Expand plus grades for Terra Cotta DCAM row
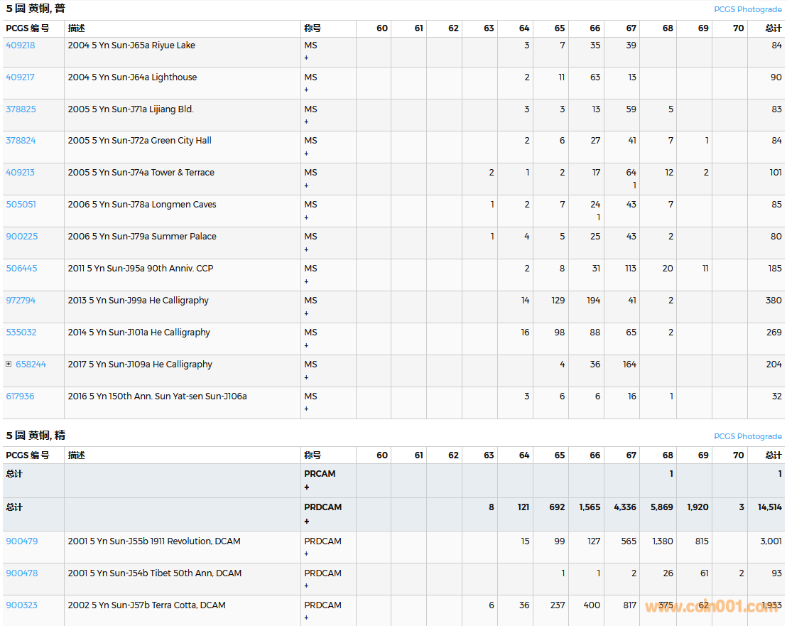This screenshot has height=626, width=787. 306,617
